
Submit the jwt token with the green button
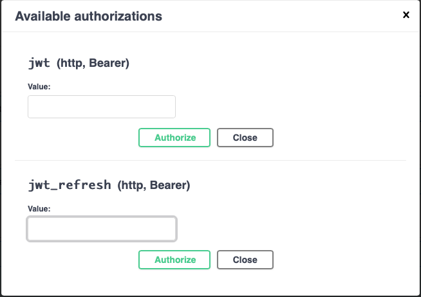tap(174, 138)
